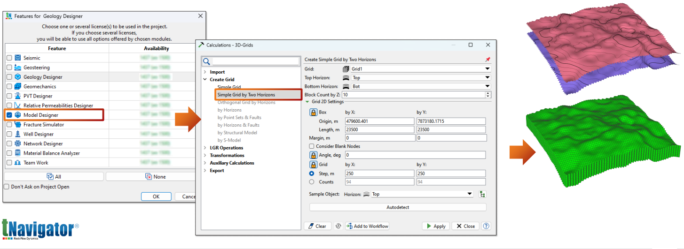Viewport: 684px width, 249px height.
Task: Open the Sample Object Horizon dropdown
Action: pos(418,194)
